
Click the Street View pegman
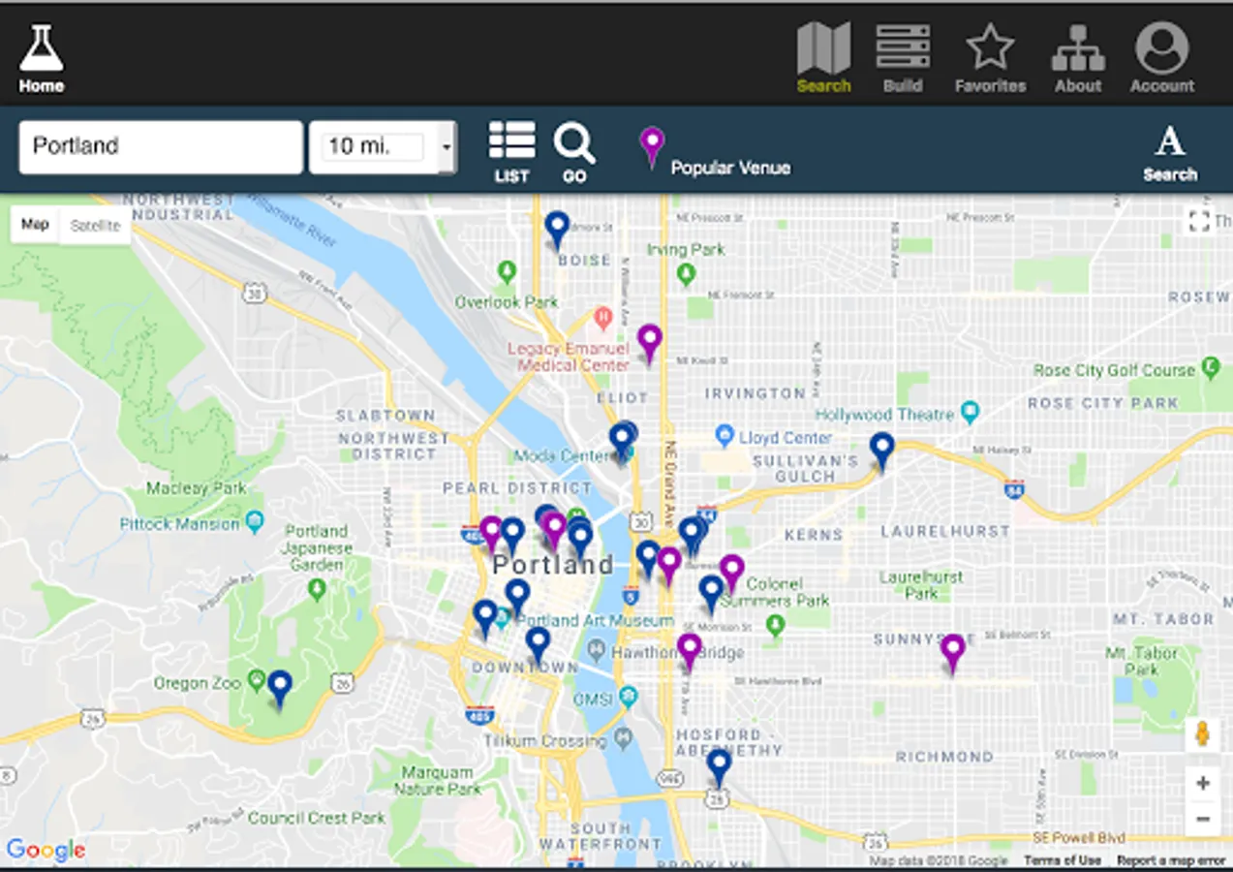(1203, 734)
